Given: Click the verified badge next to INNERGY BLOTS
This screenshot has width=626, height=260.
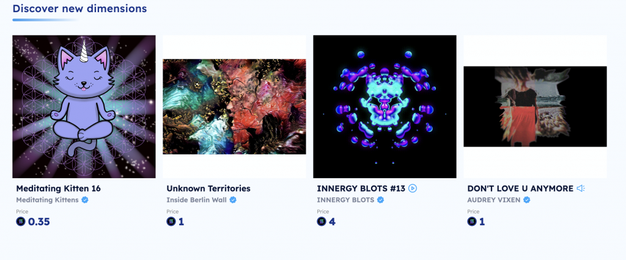Looking at the screenshot, I should pyautogui.click(x=380, y=200).
